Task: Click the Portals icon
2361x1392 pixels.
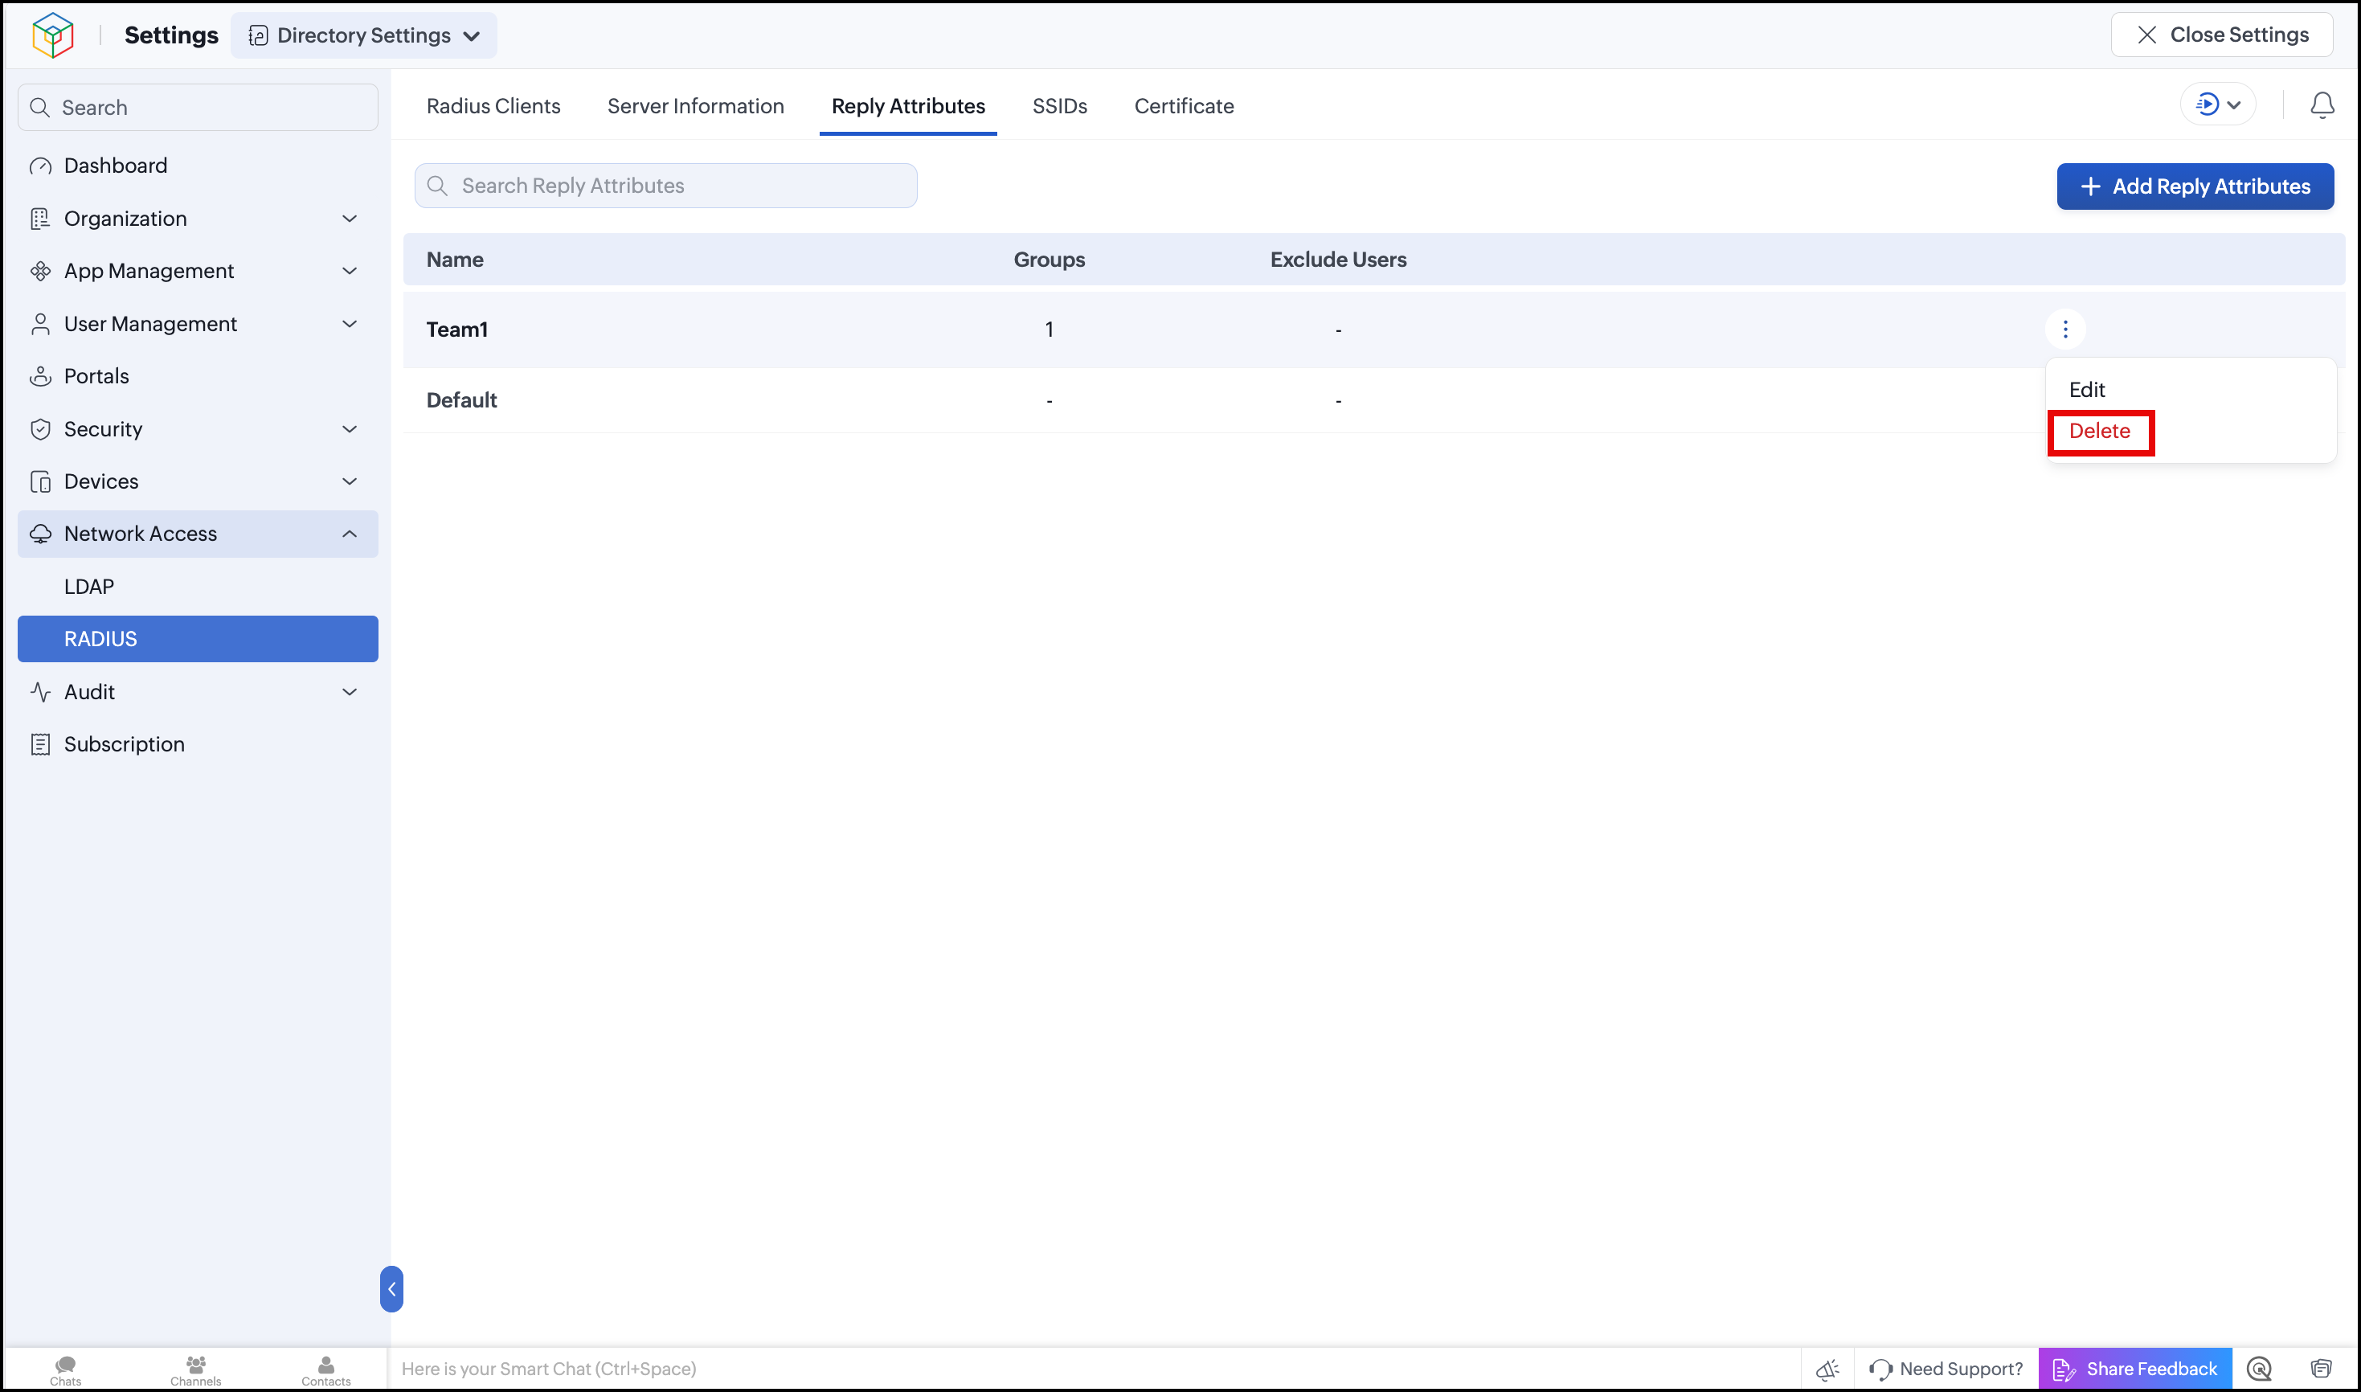Action: pos(40,376)
